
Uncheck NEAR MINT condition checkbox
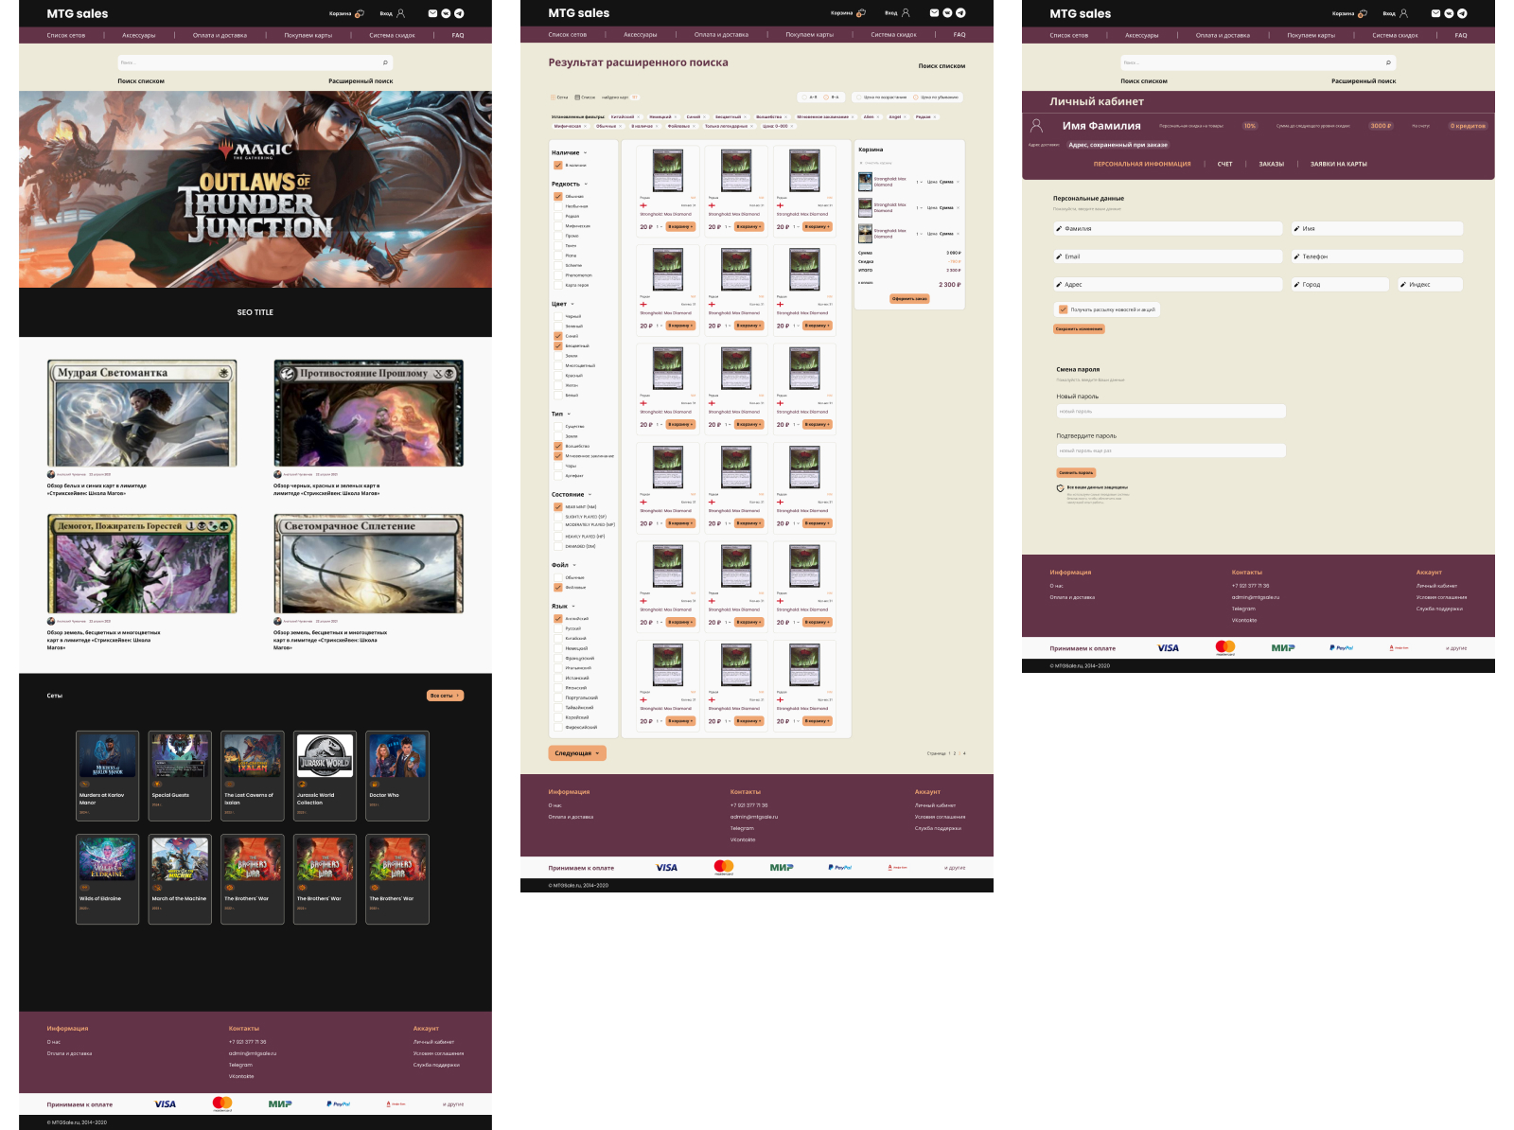(558, 507)
